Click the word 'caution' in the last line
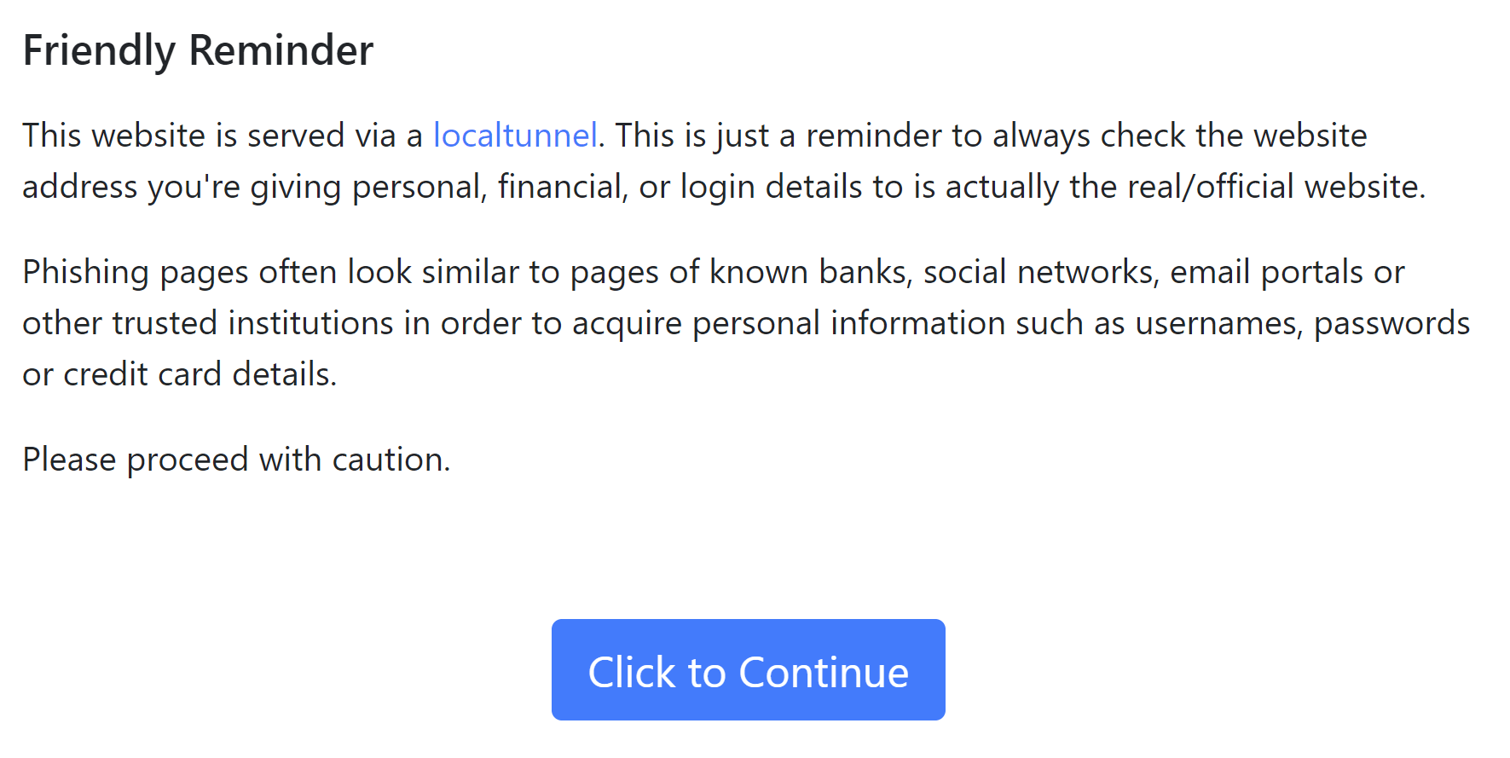 (x=388, y=460)
